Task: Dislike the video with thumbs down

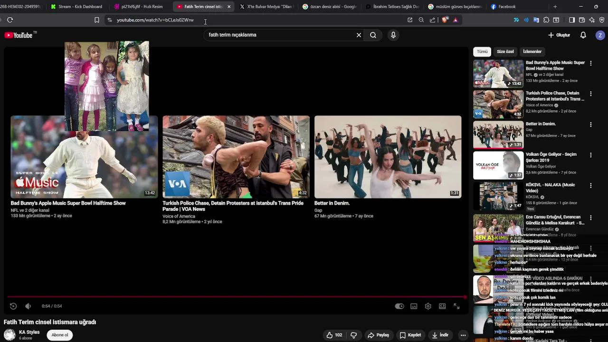Action: pos(353,335)
